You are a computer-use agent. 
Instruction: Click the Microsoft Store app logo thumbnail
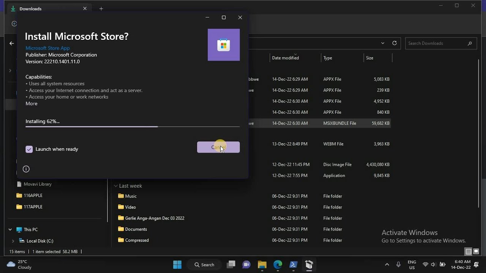[x=224, y=45]
